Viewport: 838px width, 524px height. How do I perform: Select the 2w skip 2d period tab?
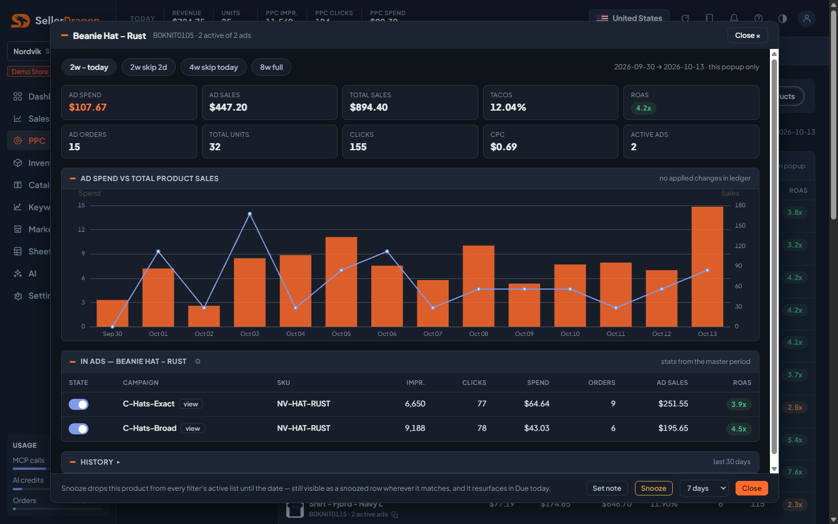[148, 68]
